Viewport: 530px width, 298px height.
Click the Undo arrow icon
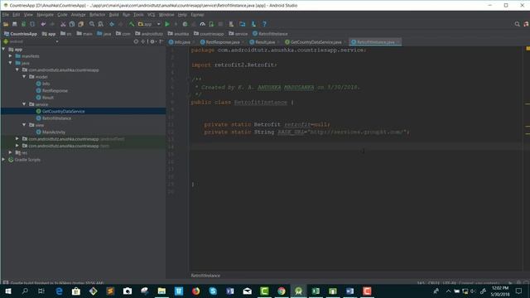[43, 24]
